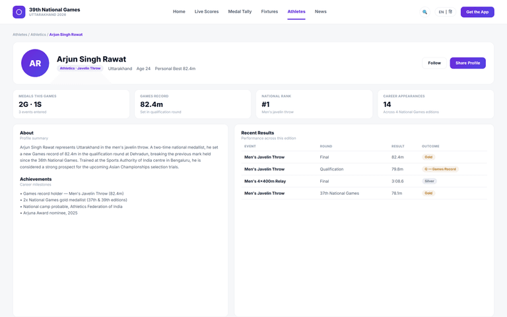
Task: Click the National camp probable achievement line
Action: tap(71, 206)
